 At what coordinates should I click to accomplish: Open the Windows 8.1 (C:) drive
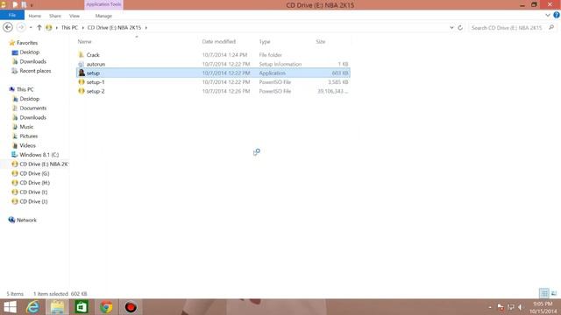pos(39,155)
